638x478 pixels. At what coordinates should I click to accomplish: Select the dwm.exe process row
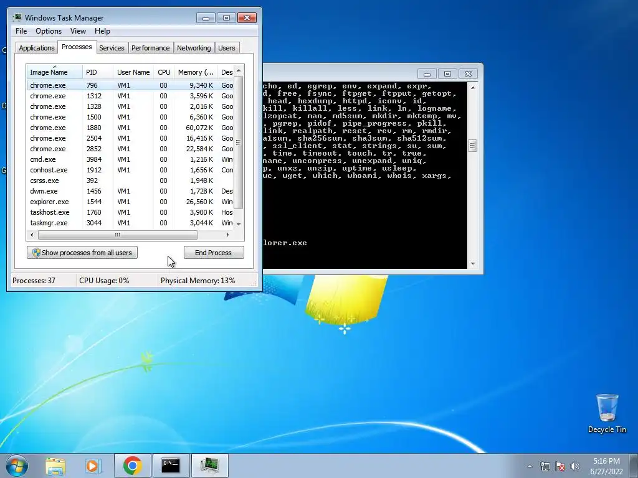[x=131, y=191]
